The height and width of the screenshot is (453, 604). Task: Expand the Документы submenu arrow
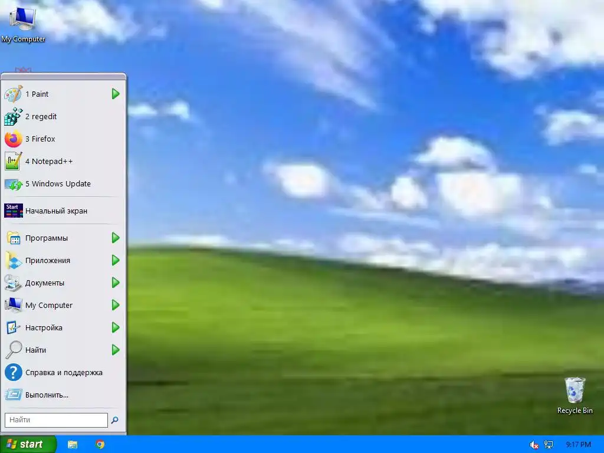(116, 283)
